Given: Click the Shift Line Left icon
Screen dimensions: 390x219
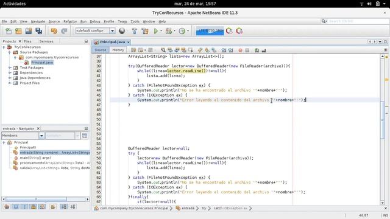Looking at the screenshot, I should pyautogui.click(x=224, y=50).
